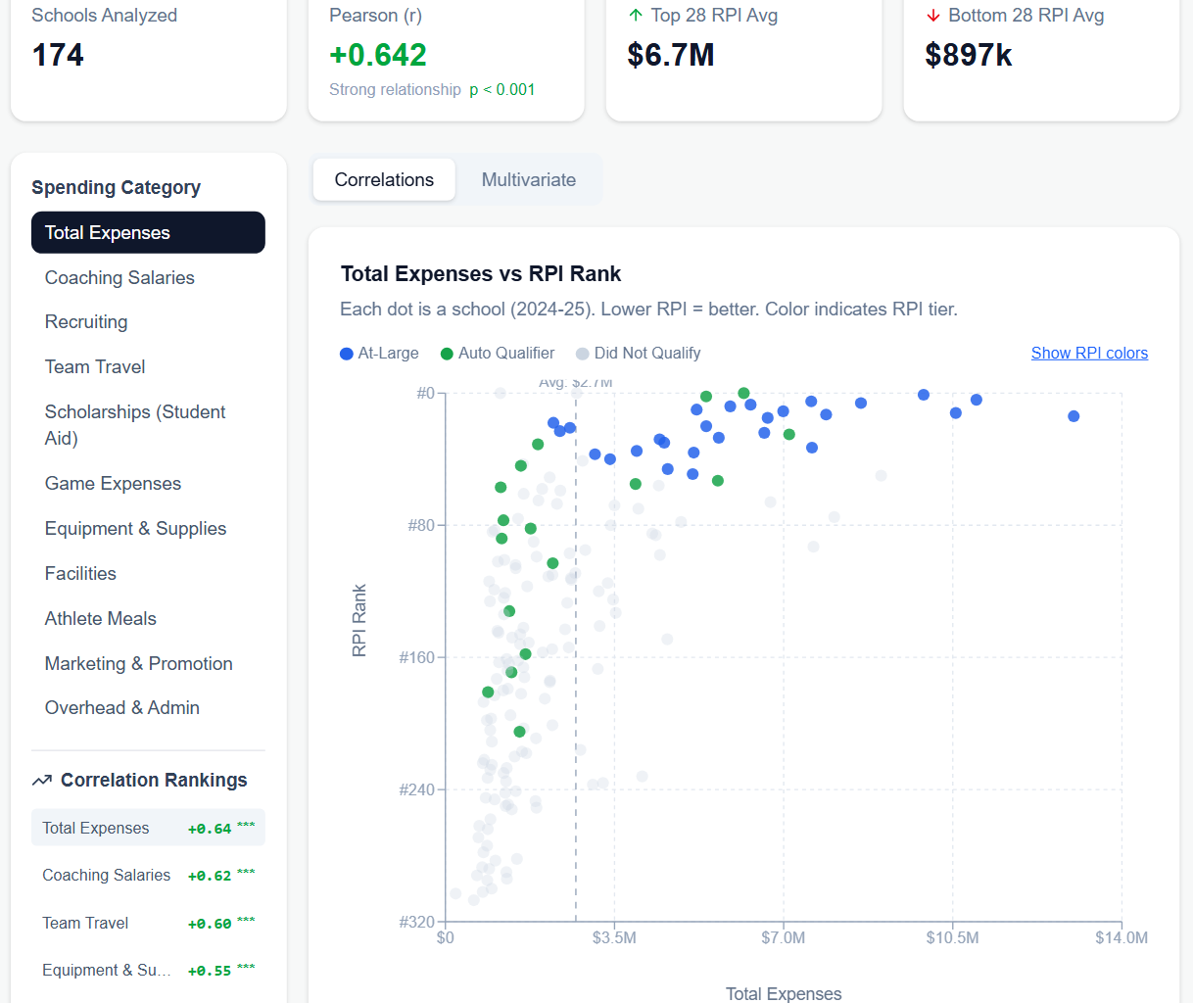
Task: Click the gray Did Not Qualify legend dot
Action: [x=583, y=354]
